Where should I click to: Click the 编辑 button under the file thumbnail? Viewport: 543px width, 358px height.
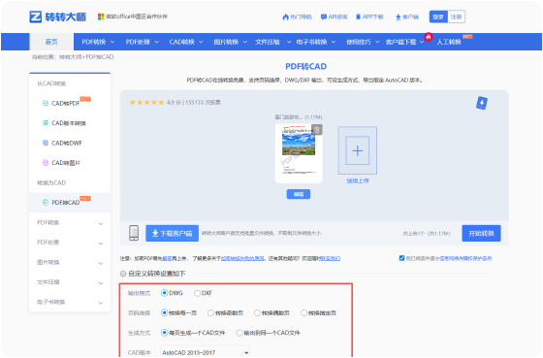point(299,194)
